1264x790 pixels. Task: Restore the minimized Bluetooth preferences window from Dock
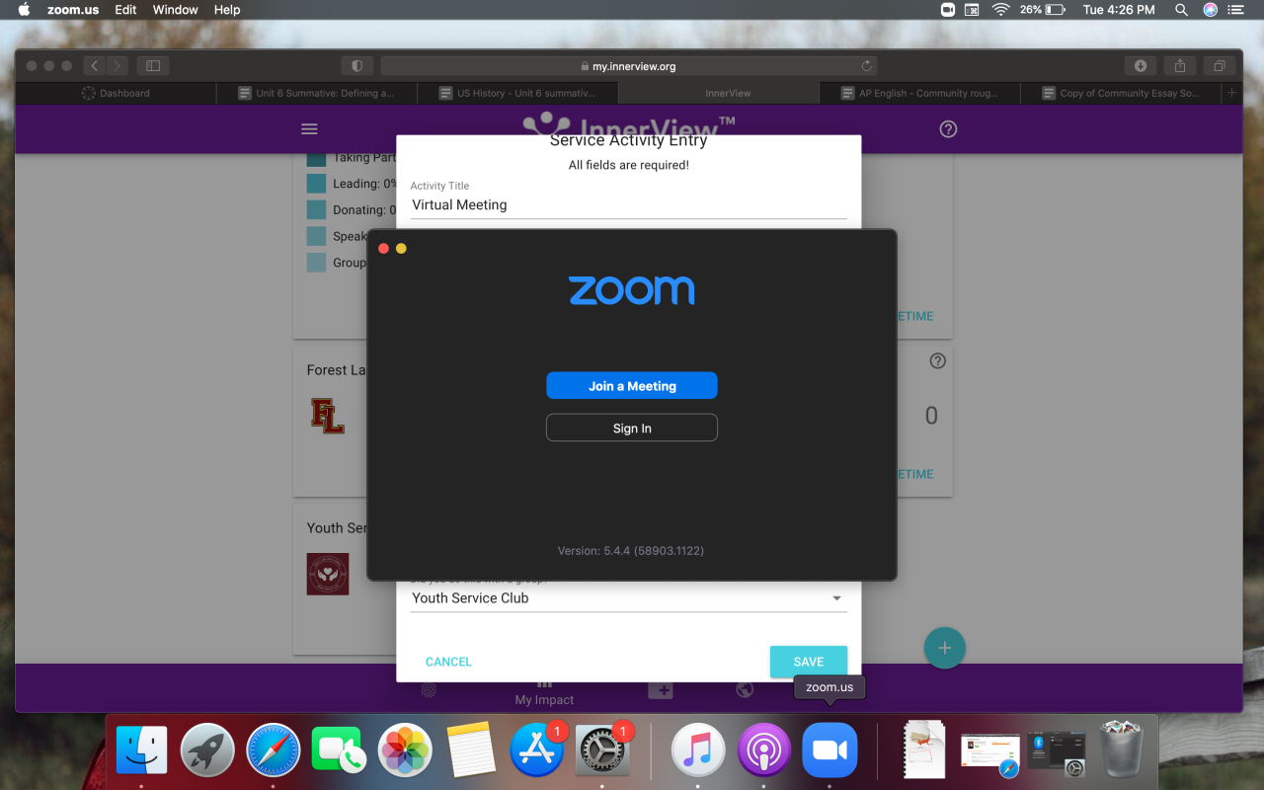tap(1057, 753)
